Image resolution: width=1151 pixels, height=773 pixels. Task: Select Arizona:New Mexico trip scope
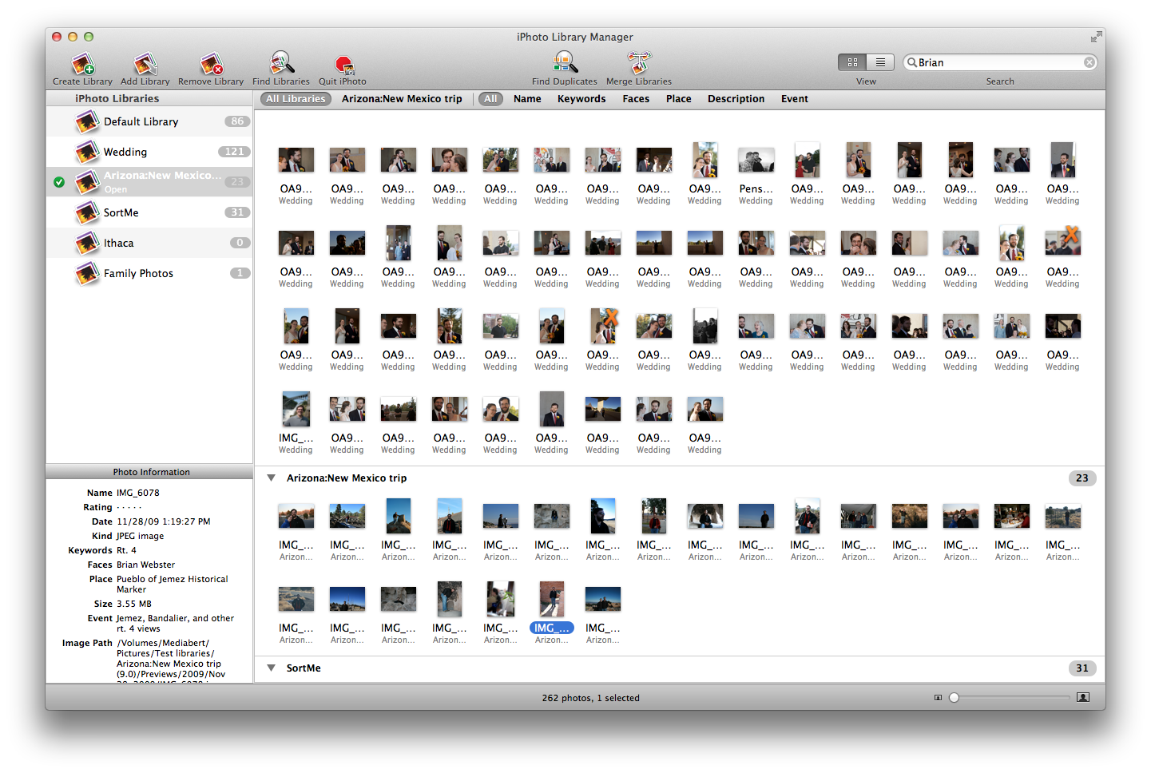click(x=402, y=99)
